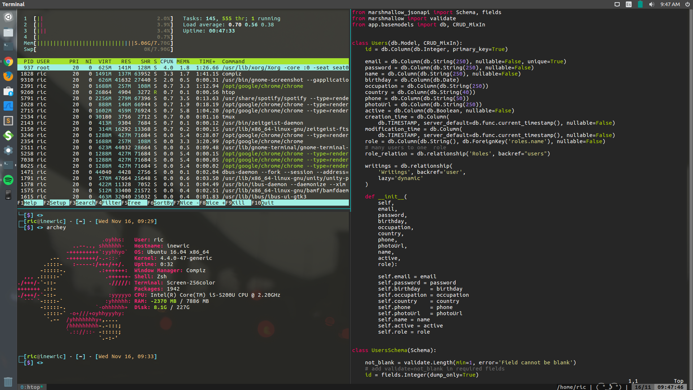693x390 pixels.
Task: Open Ubuntu Software from the launcher
Action: [x=8, y=91]
